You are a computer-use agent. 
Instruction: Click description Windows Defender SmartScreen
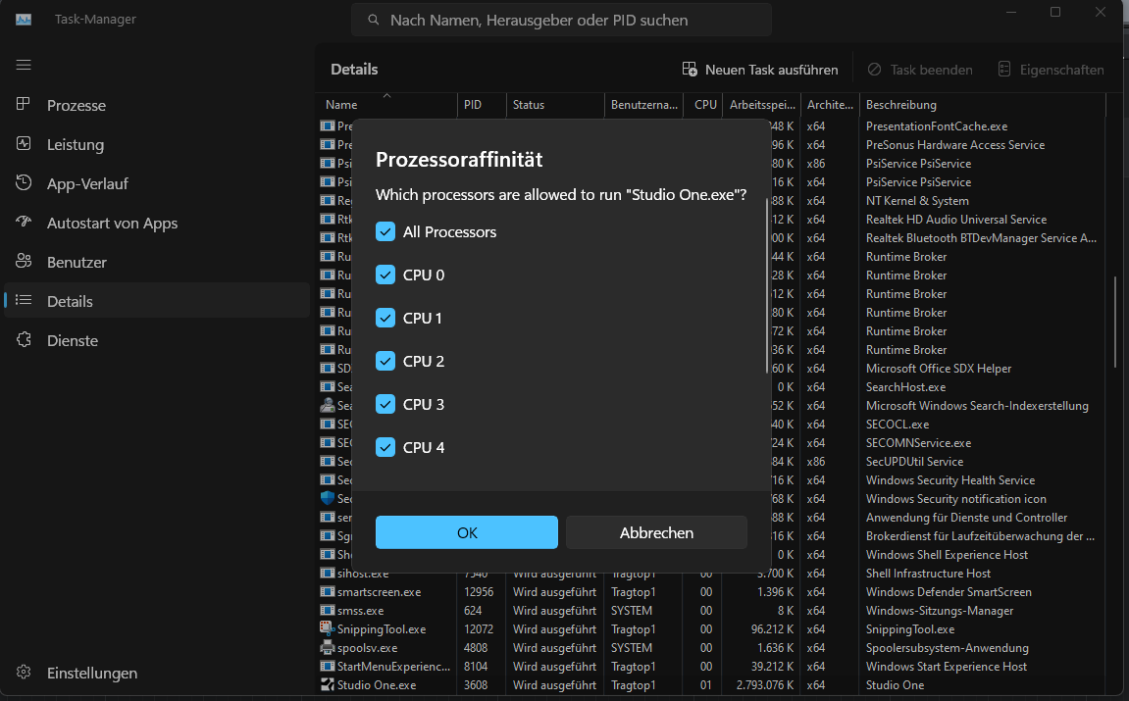pyautogui.click(x=949, y=591)
